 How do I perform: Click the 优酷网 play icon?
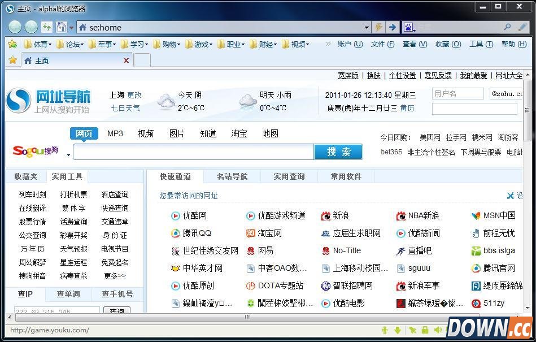175,216
